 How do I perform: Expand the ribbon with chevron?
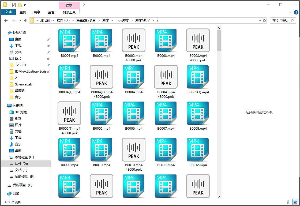(290, 12)
